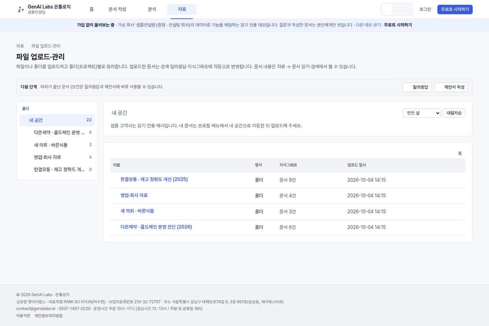This screenshot has width=489, height=326.
Task: Click the 형식 column header
Action: 258,165
